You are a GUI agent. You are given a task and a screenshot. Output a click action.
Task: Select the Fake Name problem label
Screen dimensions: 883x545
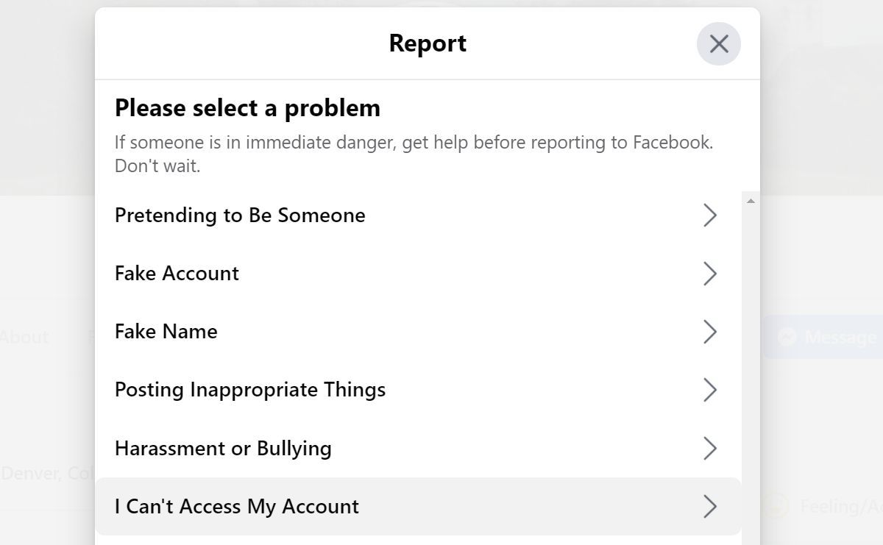pyautogui.click(x=166, y=332)
